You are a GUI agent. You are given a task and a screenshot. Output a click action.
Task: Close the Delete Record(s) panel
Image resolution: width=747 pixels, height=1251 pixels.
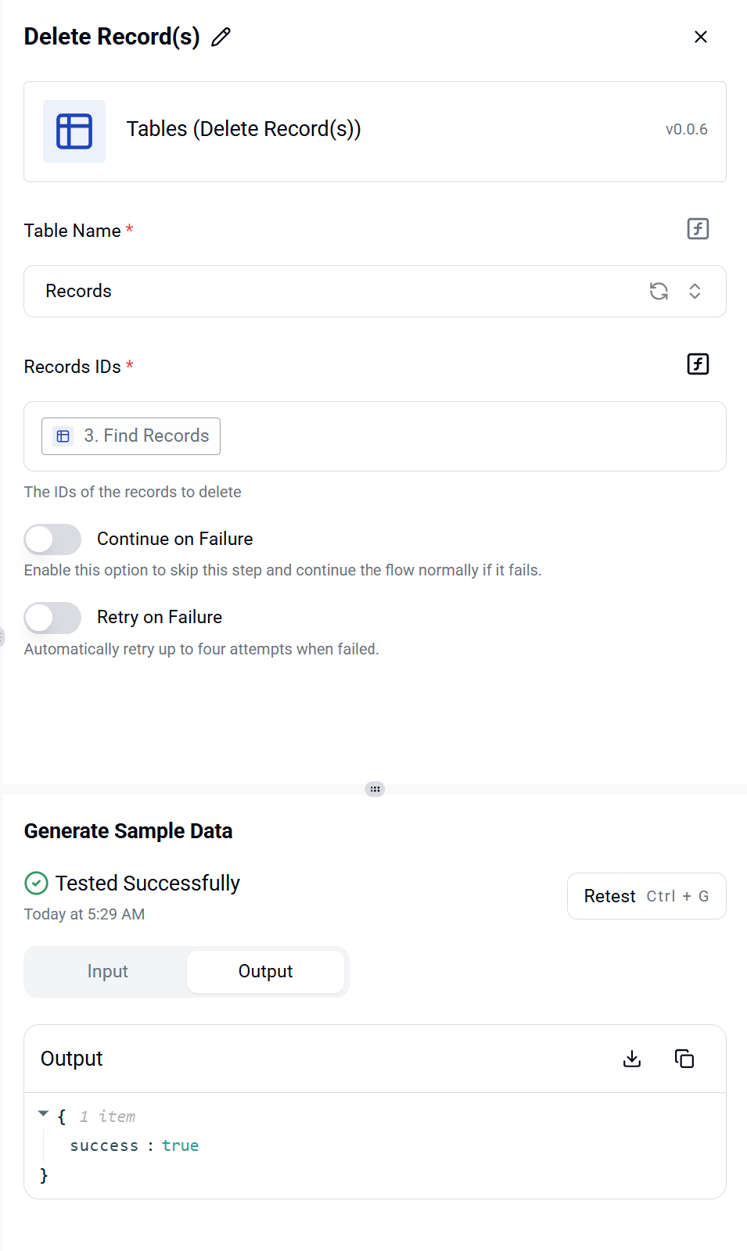[701, 37]
